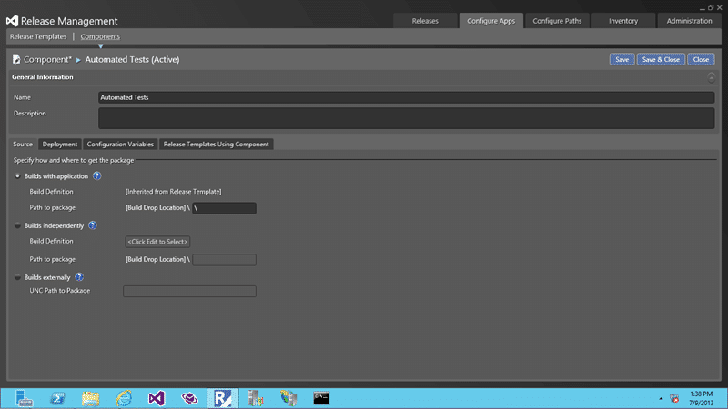Screen dimensions: 728x409
Task: Select Builds independently option
Action: tap(17, 225)
